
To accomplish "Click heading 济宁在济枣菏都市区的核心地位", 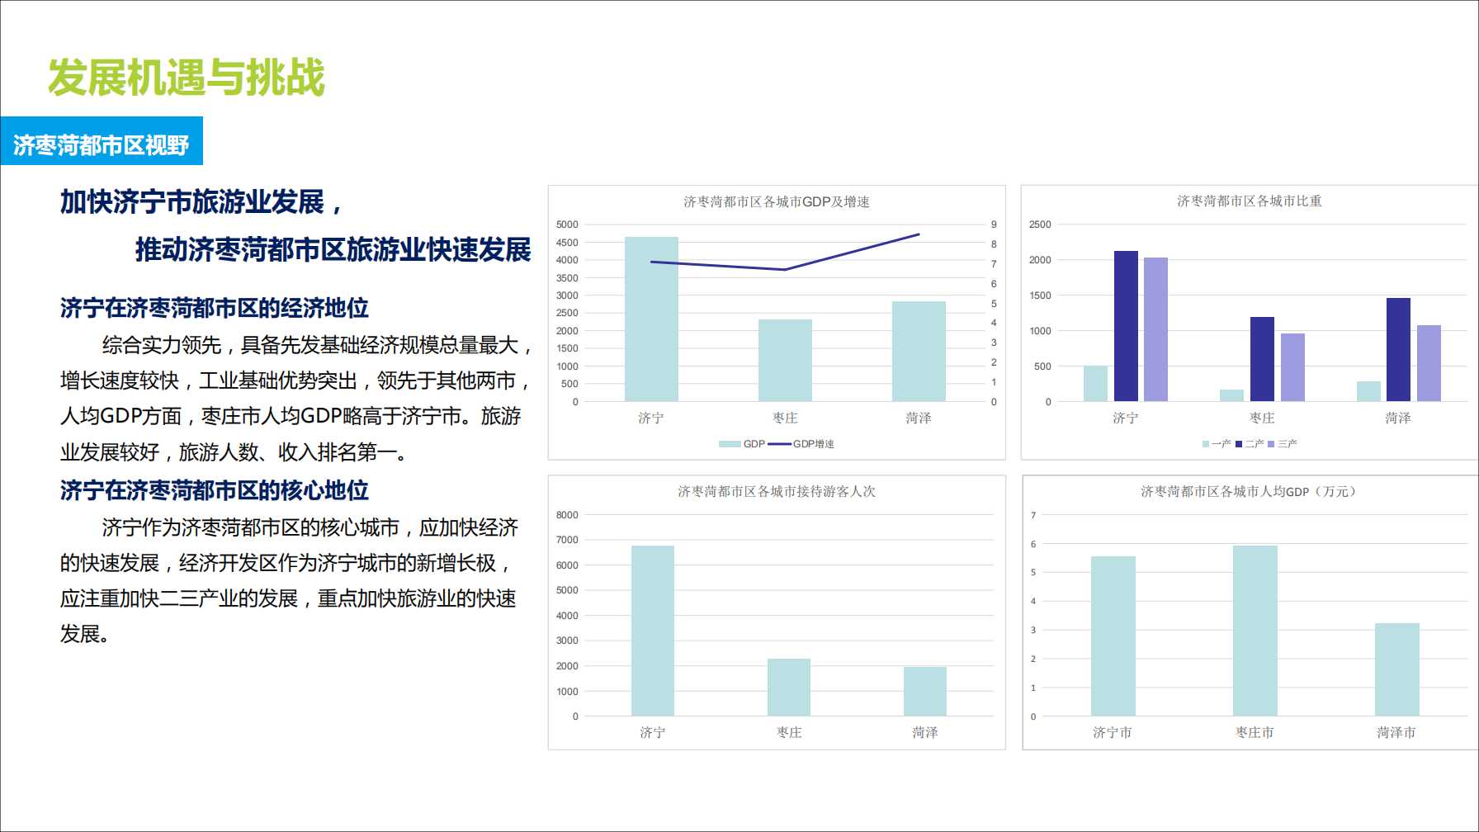I will click(215, 490).
